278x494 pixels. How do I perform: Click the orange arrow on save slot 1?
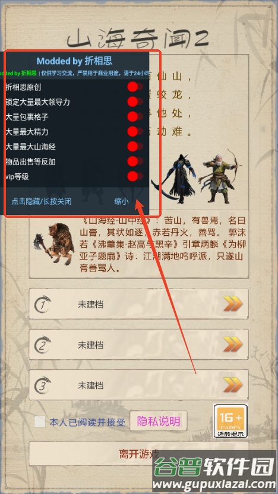(x=233, y=304)
